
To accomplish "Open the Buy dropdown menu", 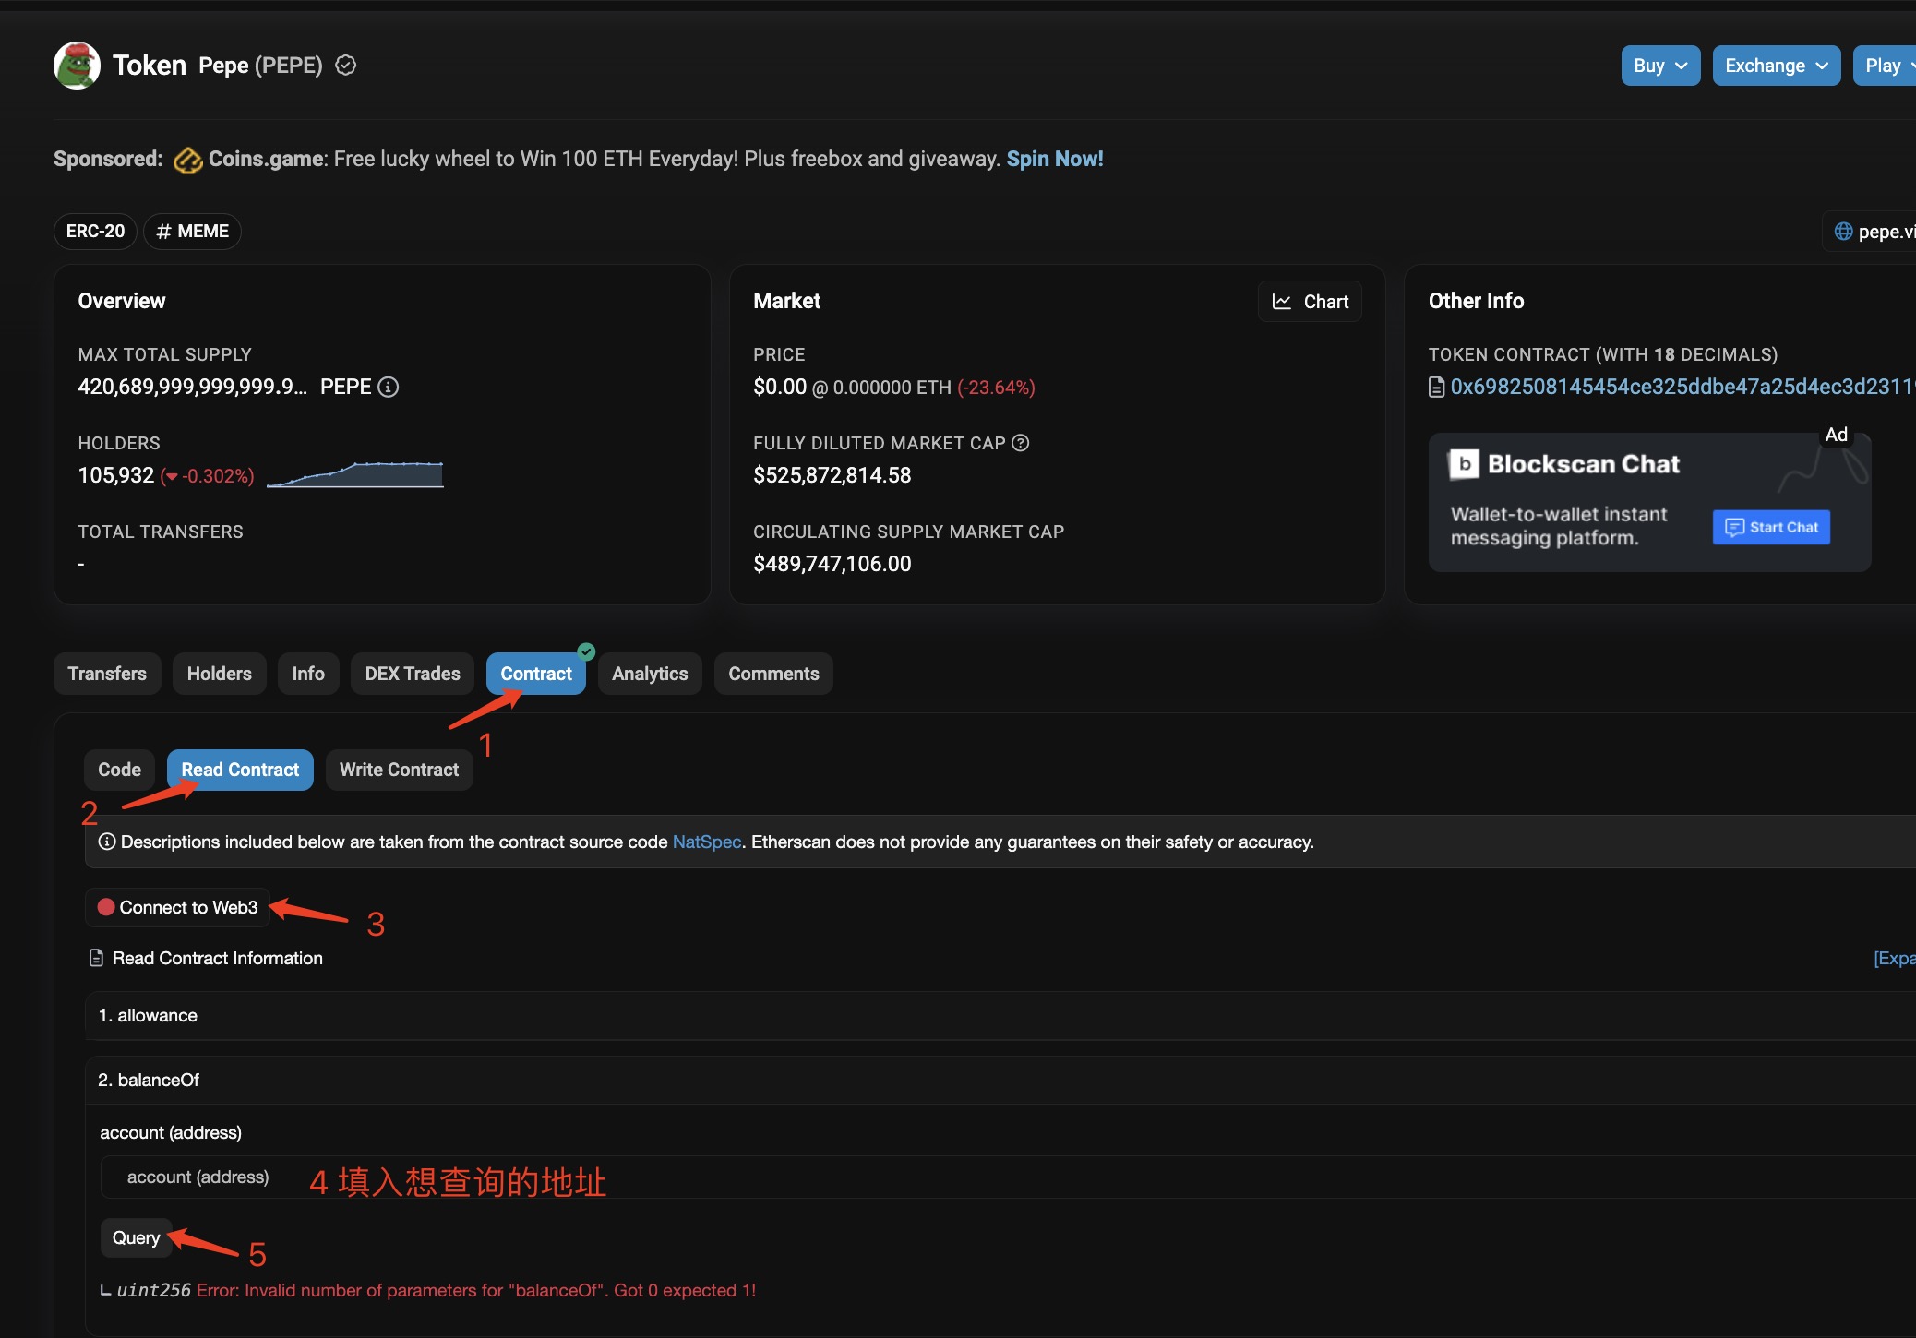I will click(1659, 66).
